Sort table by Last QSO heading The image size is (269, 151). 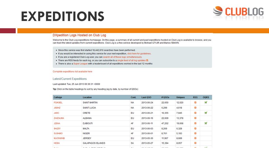coord(146,97)
